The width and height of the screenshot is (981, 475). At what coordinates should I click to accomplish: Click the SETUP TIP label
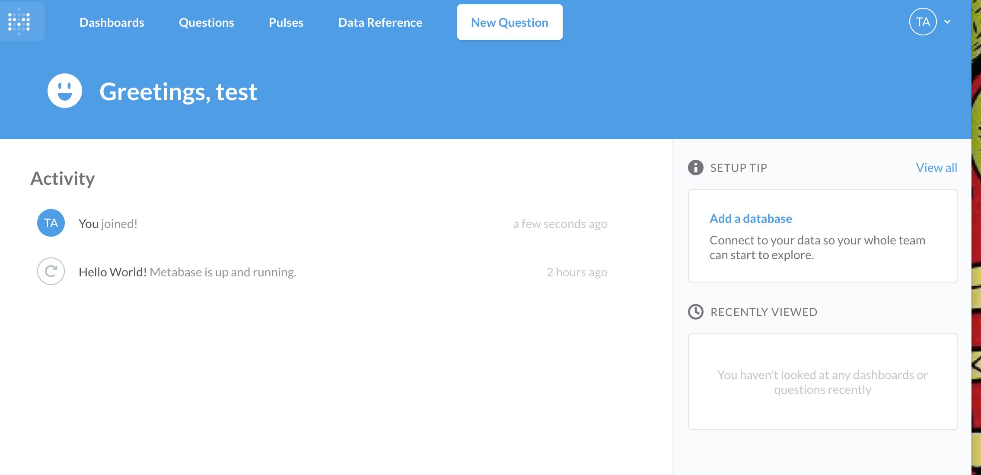739,168
